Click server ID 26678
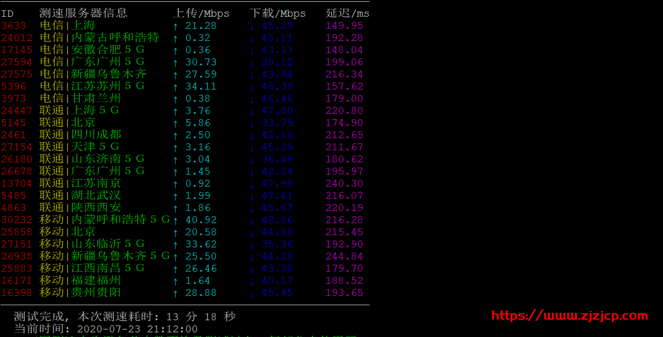 tap(17, 172)
